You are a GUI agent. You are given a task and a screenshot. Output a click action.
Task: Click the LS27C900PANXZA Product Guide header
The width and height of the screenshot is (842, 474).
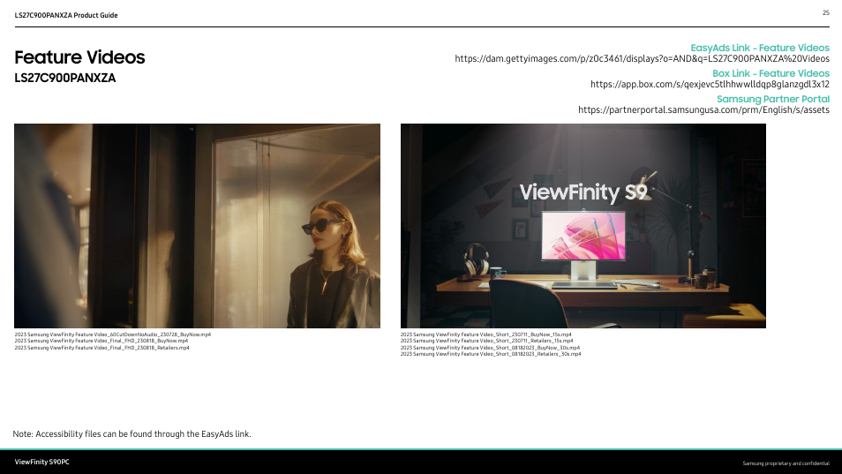click(66, 15)
